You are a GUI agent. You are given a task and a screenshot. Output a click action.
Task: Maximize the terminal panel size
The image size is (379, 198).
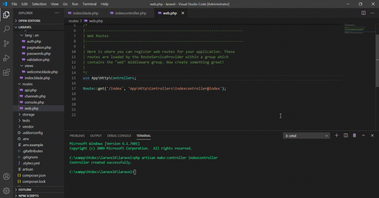363,135
